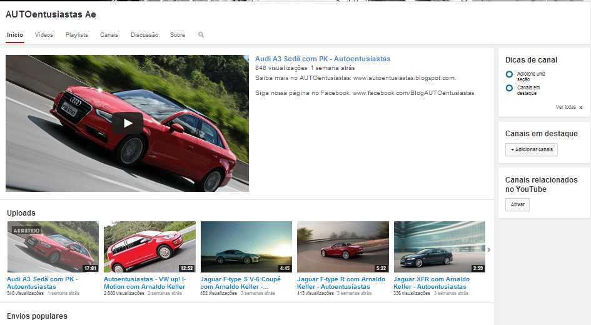The width and height of the screenshot is (591, 325).
Task: Select the 'Adicione uma seção' tip circle
Action: tap(509, 74)
